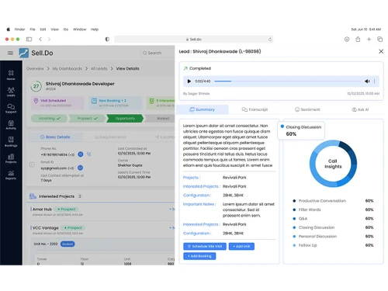Mute the call recording audio
The image size is (388, 291).
[x=367, y=81]
